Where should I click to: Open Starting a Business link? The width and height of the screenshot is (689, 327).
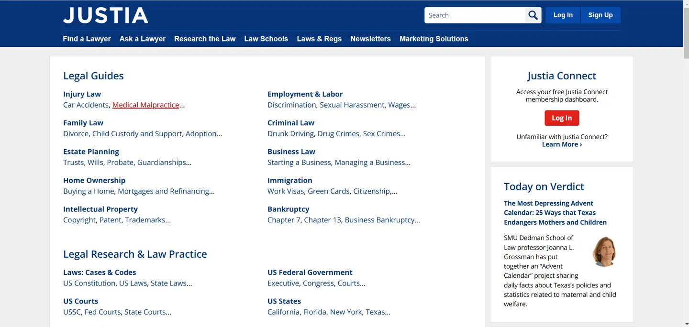point(299,162)
